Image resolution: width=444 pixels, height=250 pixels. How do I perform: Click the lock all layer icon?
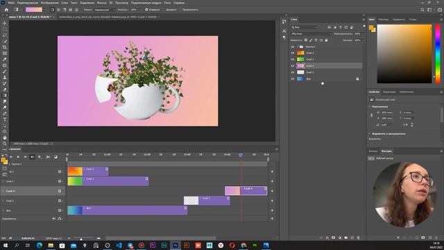[x=326, y=40]
